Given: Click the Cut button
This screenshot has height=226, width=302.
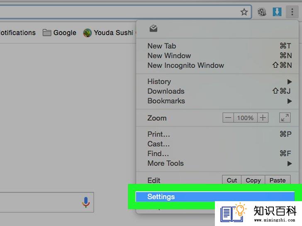Looking at the screenshot, I should coord(232,180).
